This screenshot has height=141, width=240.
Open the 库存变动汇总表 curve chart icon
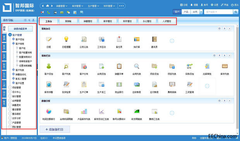coord(101,111)
